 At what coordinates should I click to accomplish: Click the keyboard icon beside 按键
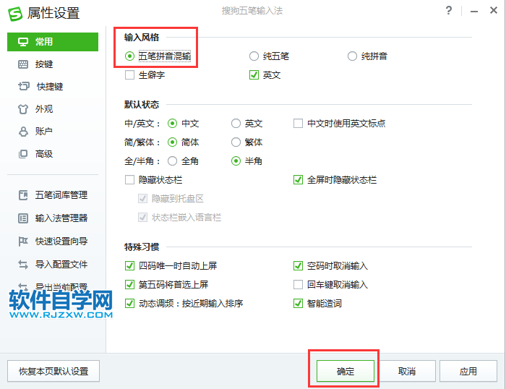coord(23,64)
